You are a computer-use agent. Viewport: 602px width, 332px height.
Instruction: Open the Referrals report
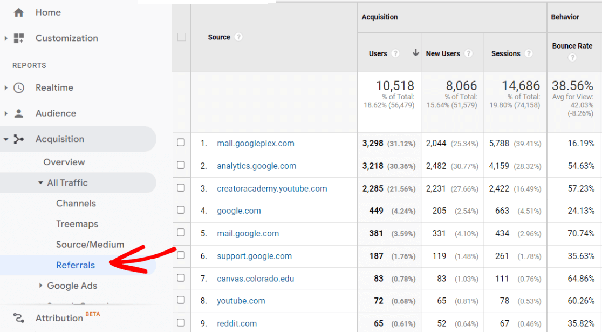point(76,265)
